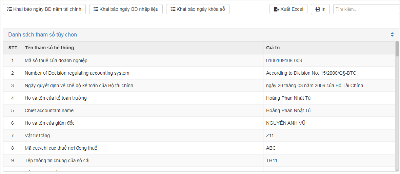Click the Giá trị column header
Image resolution: width=400 pixels, height=174 pixels.
(x=273, y=48)
